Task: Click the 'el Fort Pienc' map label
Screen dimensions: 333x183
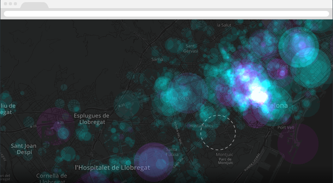Action: [282, 69]
